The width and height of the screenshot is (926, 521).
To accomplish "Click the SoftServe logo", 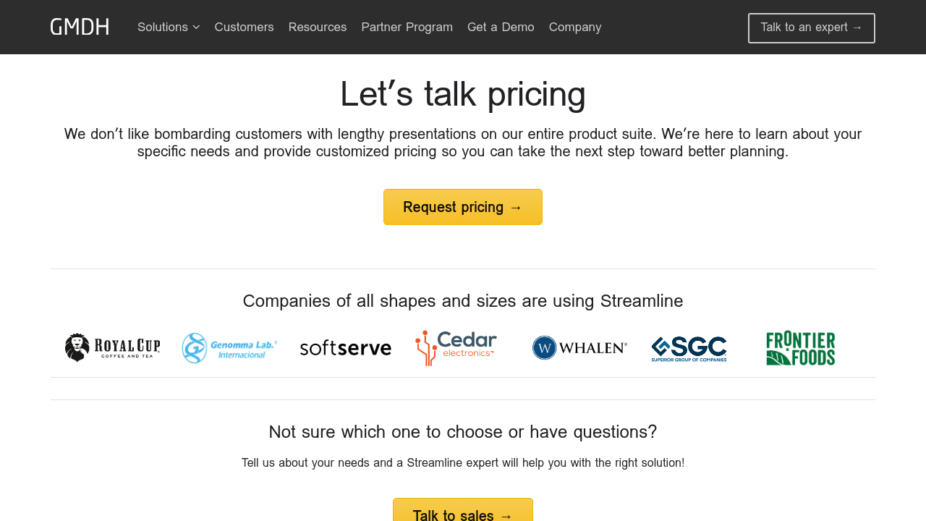I will (x=346, y=348).
